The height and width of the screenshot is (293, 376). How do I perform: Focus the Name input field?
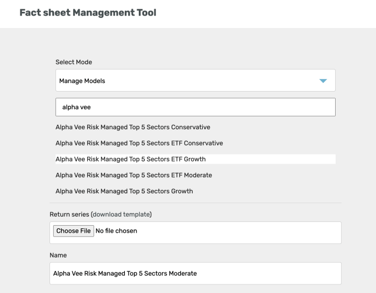coord(195,273)
